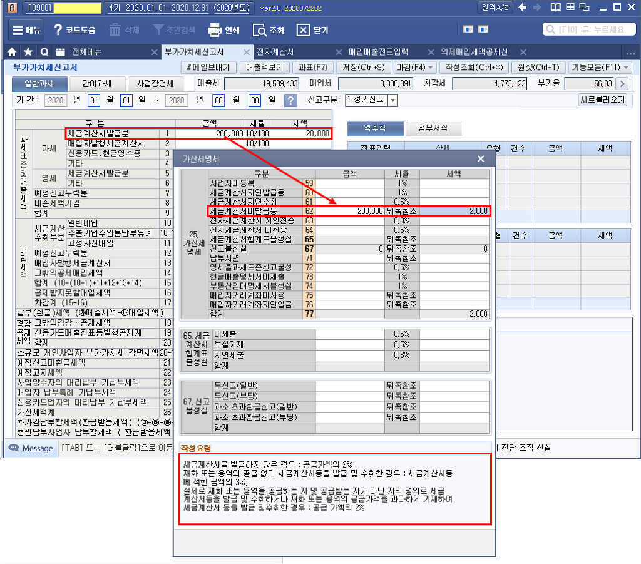Click the Q search icon
Viewport: 641px width, 564px height.
44,52
